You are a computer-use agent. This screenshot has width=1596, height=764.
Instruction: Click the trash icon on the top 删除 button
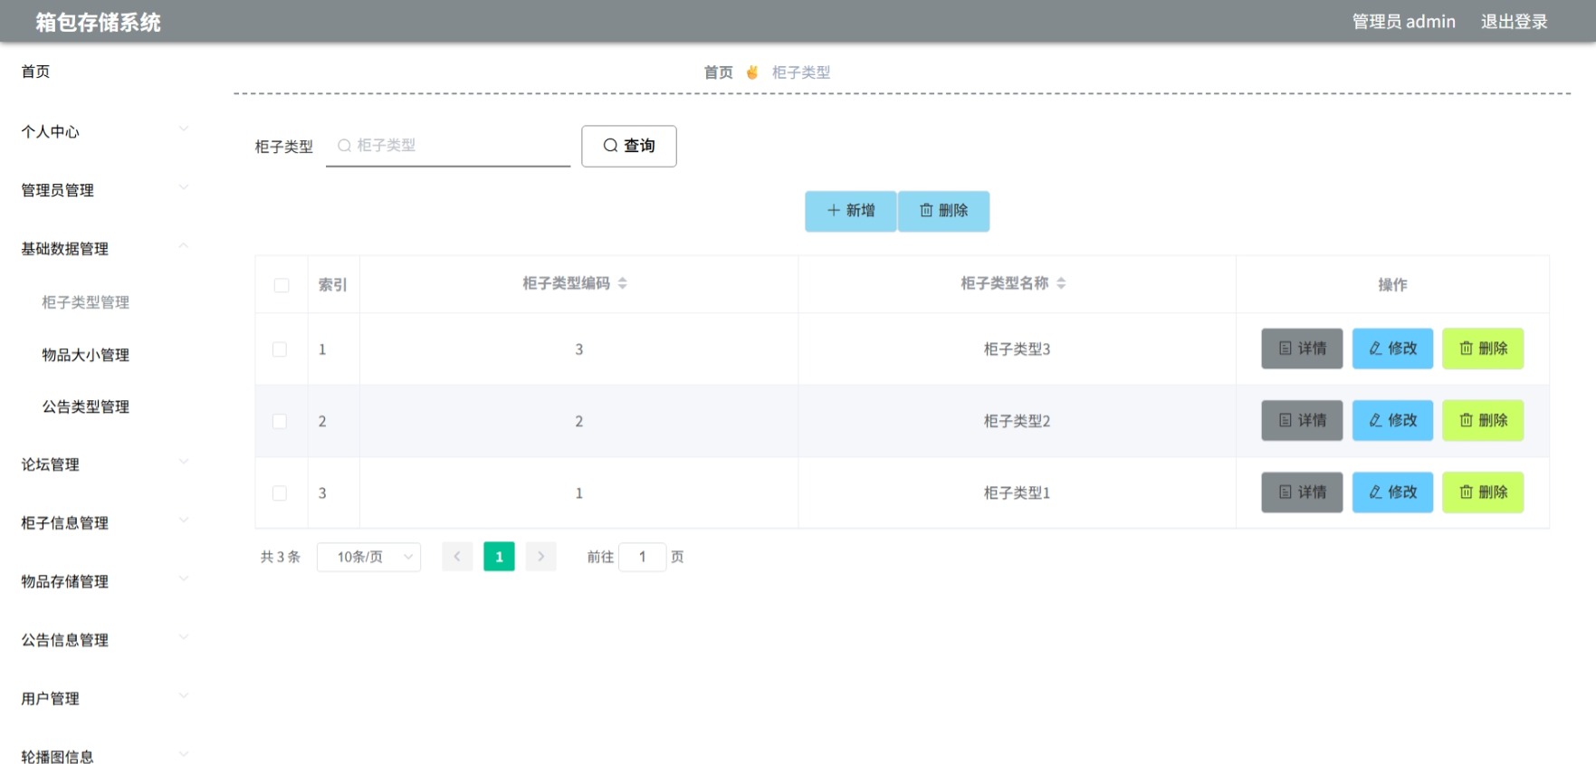pos(926,210)
